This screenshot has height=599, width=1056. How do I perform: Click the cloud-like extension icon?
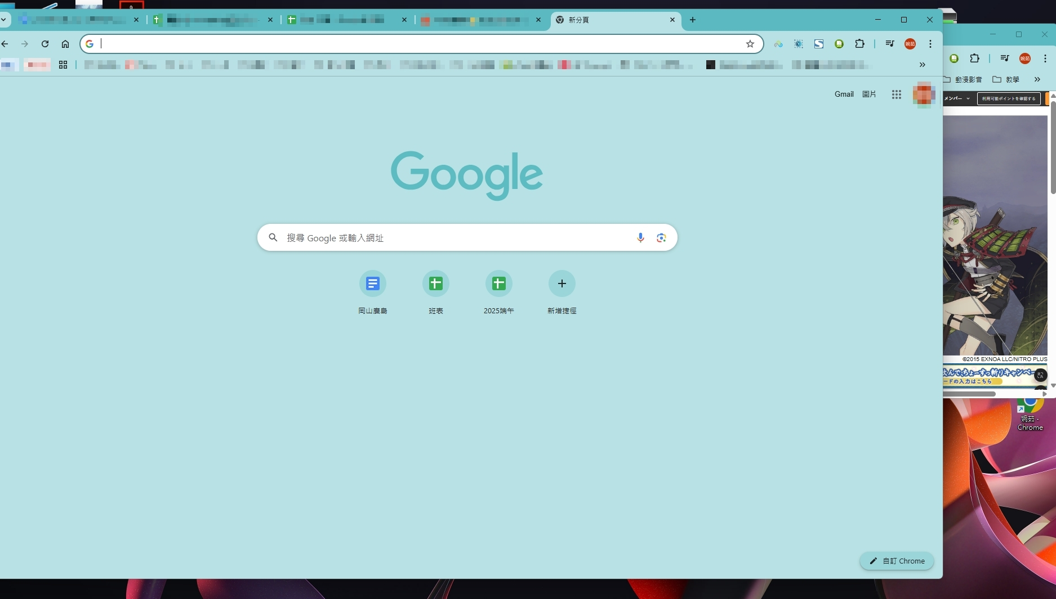point(778,44)
